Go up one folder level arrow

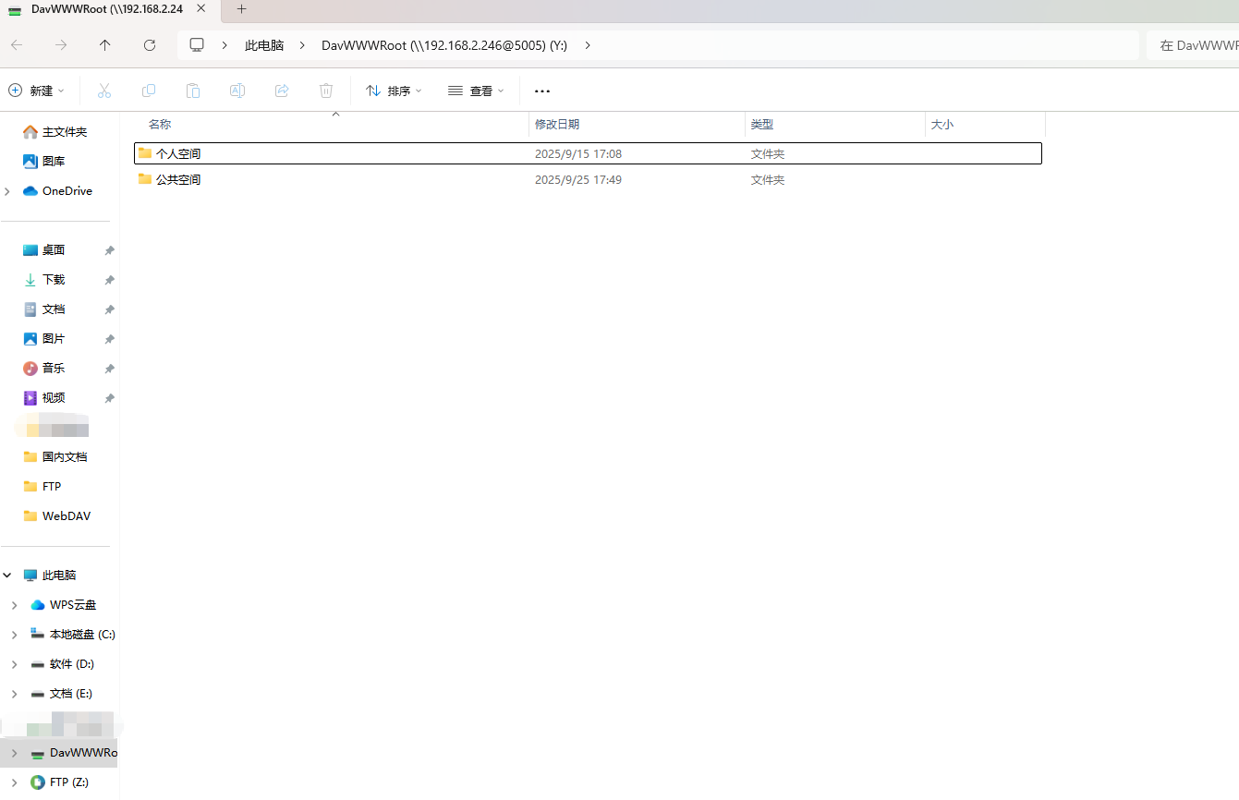[x=105, y=45]
